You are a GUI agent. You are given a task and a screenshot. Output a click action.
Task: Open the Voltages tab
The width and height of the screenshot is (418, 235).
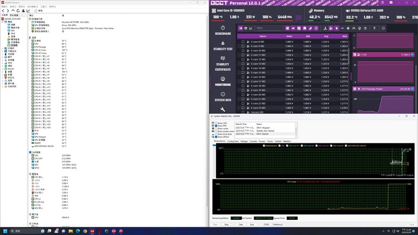(x=244, y=141)
